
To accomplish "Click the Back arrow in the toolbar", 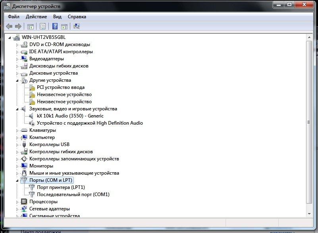I will point(9,27).
